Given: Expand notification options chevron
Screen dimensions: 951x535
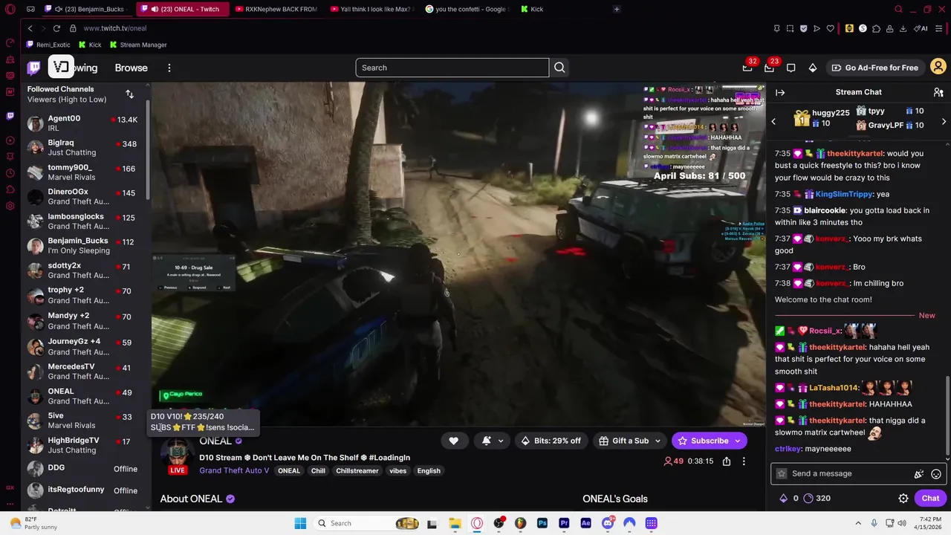Looking at the screenshot, I should [501, 441].
